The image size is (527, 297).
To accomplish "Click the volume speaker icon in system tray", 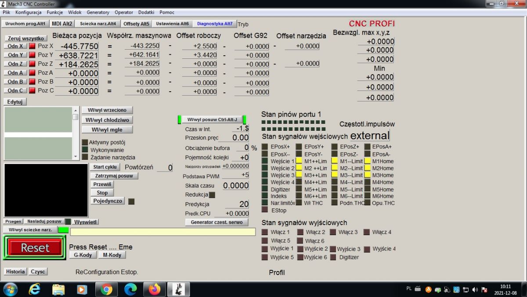I will 475,290.
